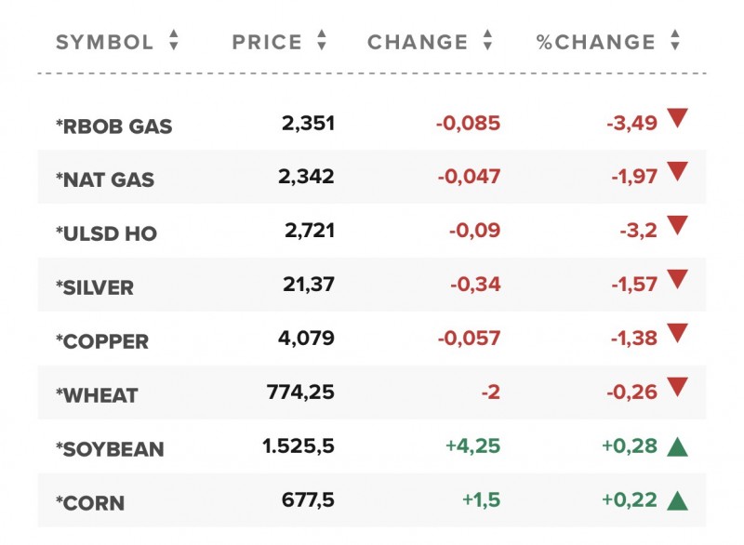
Task: Click the ULSD HO change value -0,09
Action: (474, 232)
